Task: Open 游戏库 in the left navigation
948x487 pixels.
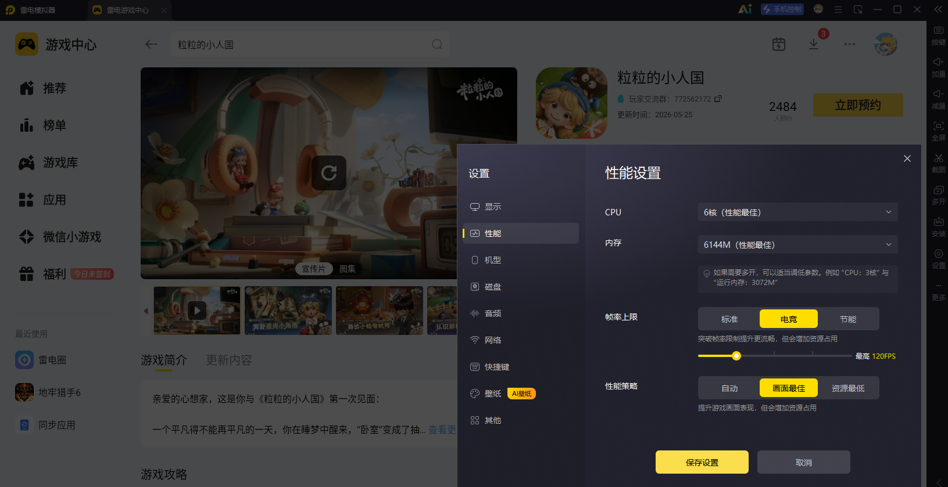Action: 49,163
